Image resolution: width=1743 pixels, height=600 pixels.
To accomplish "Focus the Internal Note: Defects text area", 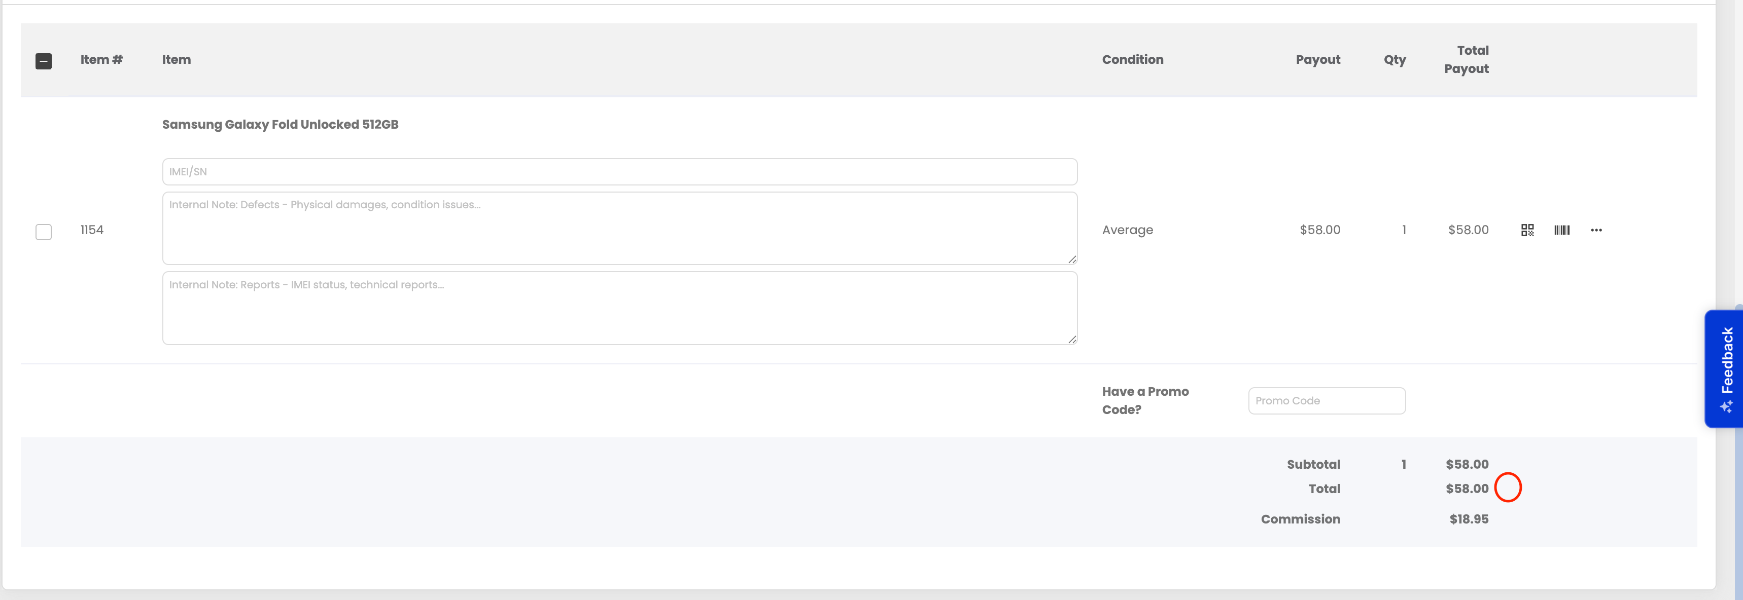I will tap(619, 229).
